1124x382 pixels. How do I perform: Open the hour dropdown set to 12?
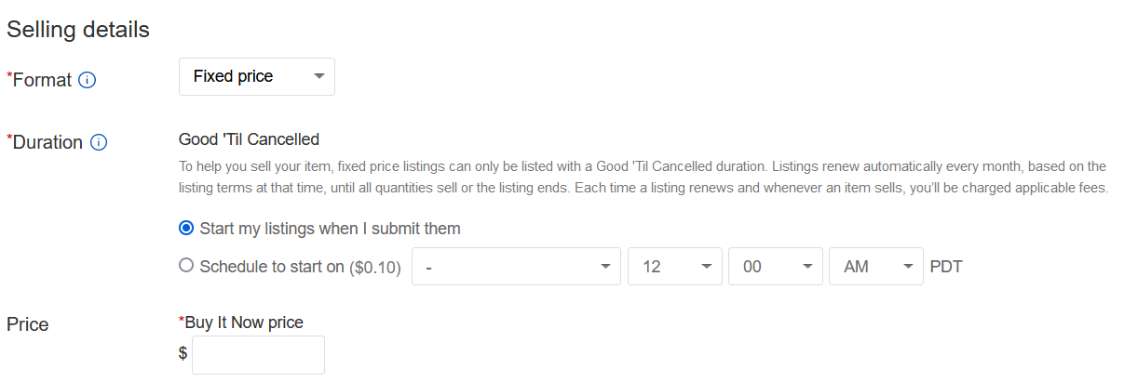point(675,266)
